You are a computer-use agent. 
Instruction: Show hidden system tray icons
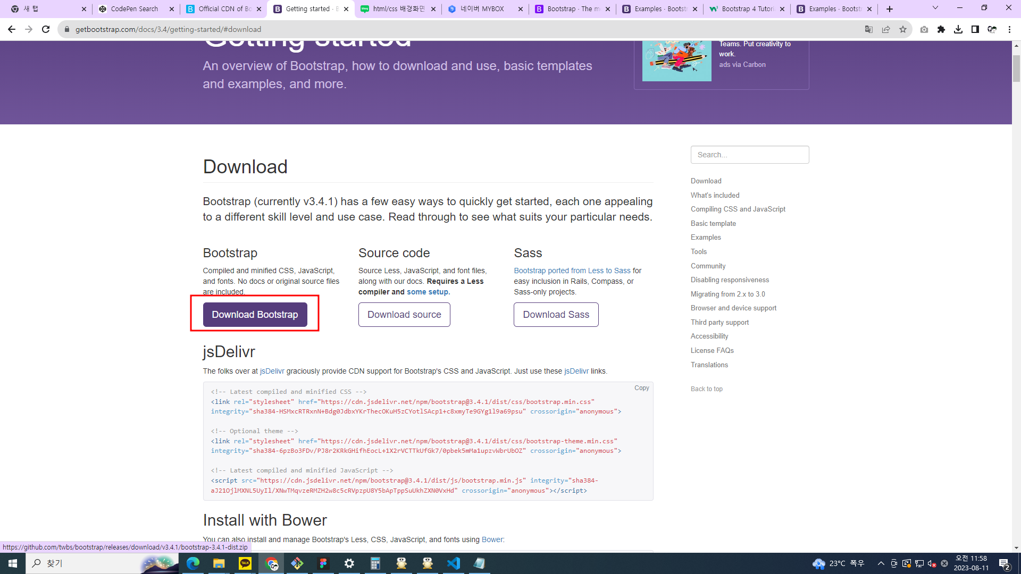[x=881, y=563]
